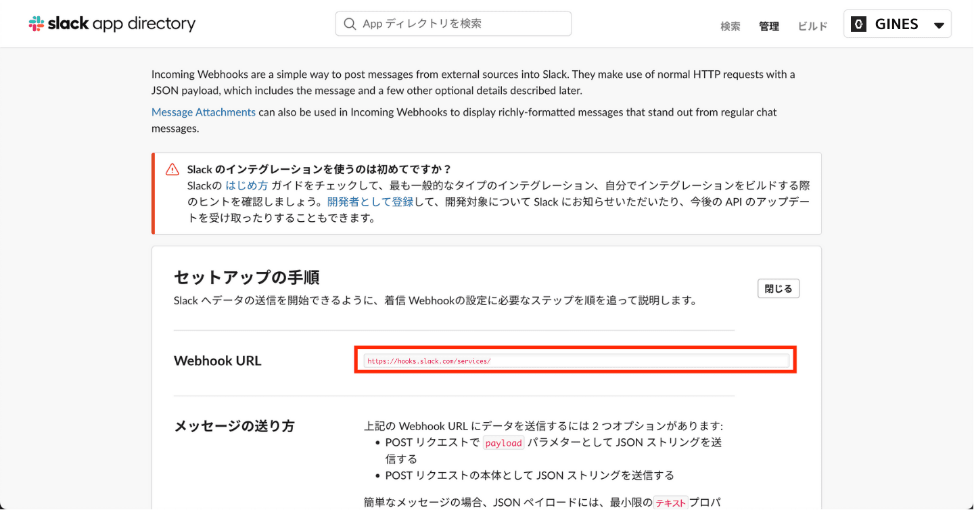The height and width of the screenshot is (510, 974).
Task: Open the はじめ方 guide link
Action: point(246,185)
